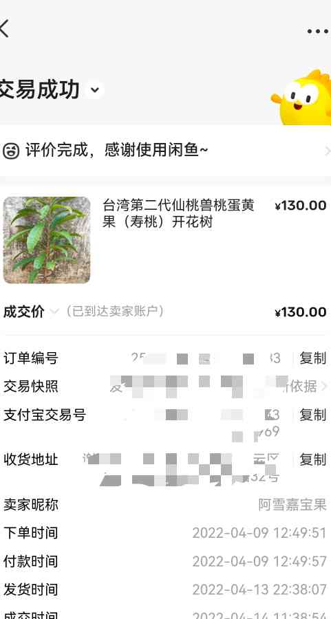The width and height of the screenshot is (331, 619).
Task: Tap the 评价完成，感谢使用闲鱼 message
Action: (117, 150)
